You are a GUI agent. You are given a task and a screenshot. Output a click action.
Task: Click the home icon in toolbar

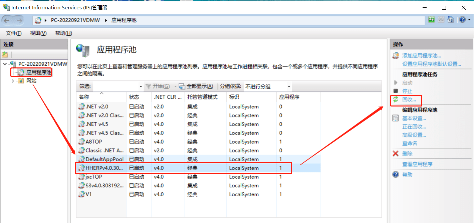point(451,20)
